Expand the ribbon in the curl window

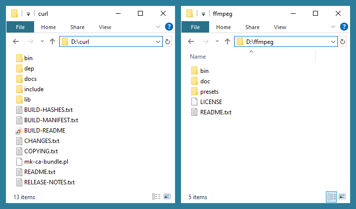click(x=159, y=27)
